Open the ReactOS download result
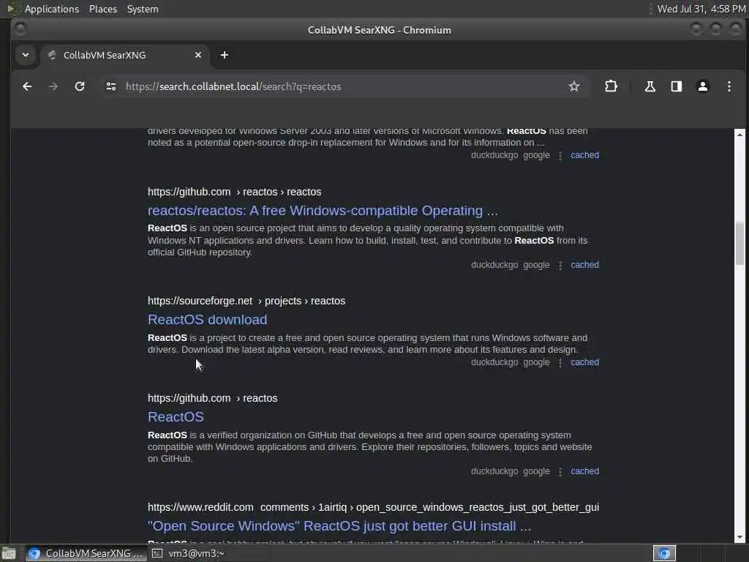749x562 pixels. (207, 320)
